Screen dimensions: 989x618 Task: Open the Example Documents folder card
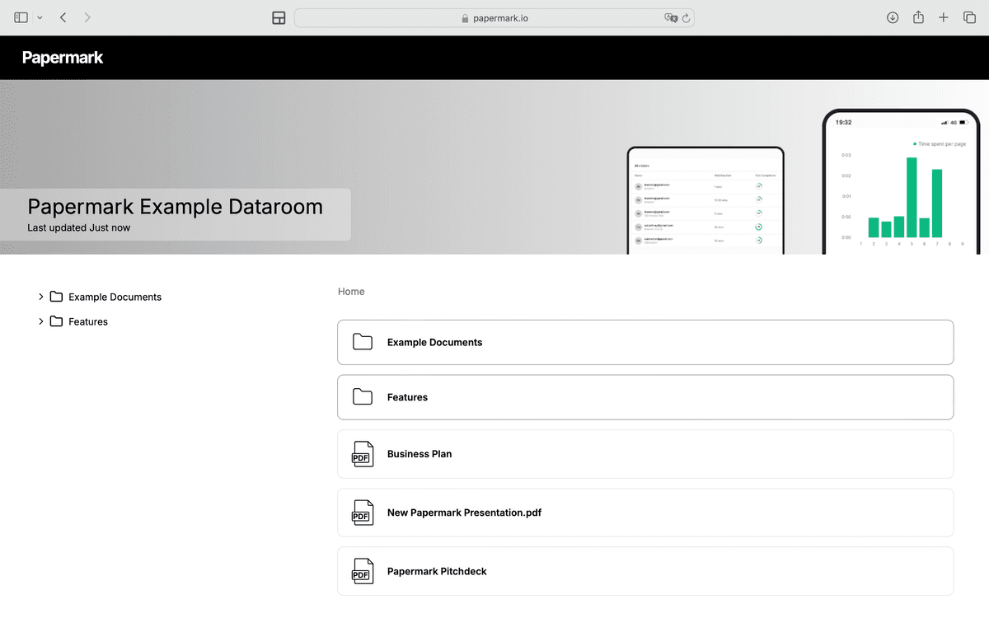pyautogui.click(x=644, y=342)
